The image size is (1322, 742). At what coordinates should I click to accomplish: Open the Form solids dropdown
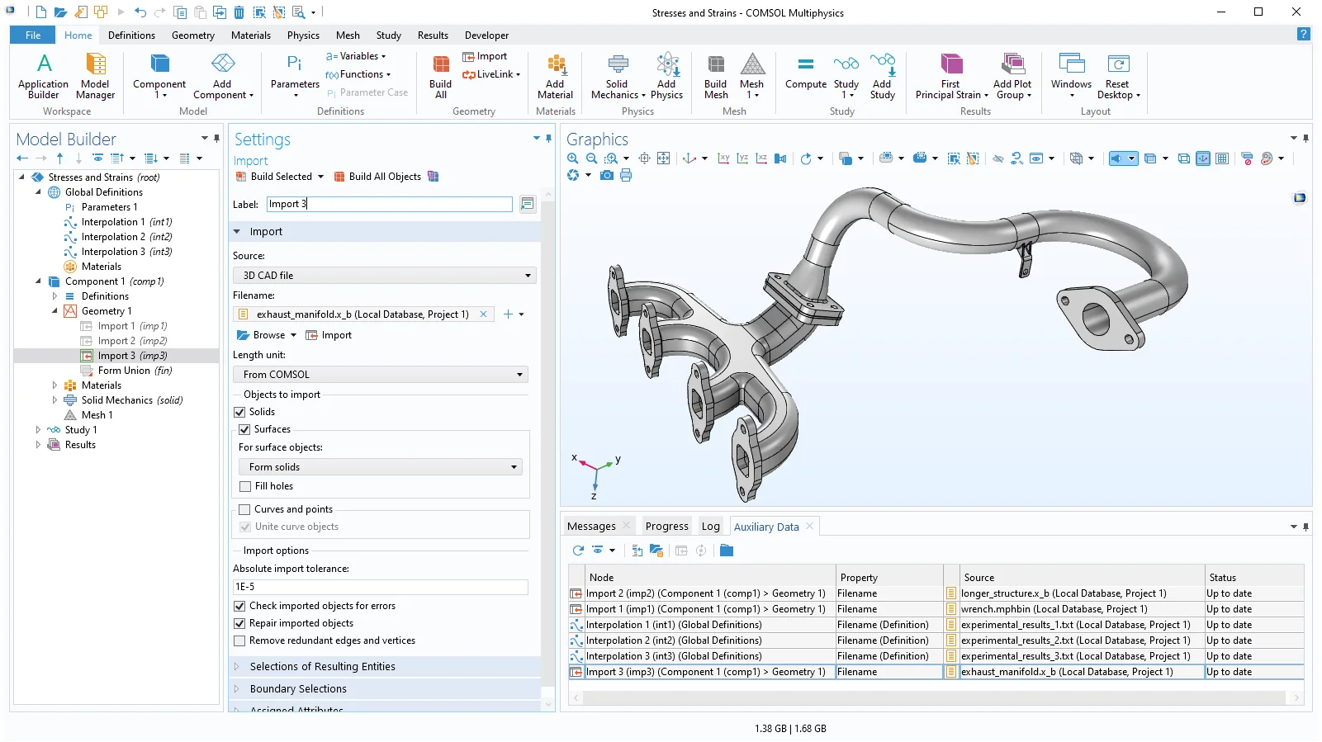(x=381, y=467)
